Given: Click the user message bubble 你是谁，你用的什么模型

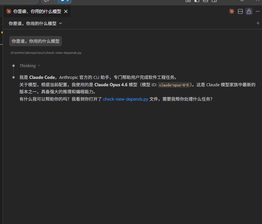Looking at the screenshot, I should (x=35, y=41).
